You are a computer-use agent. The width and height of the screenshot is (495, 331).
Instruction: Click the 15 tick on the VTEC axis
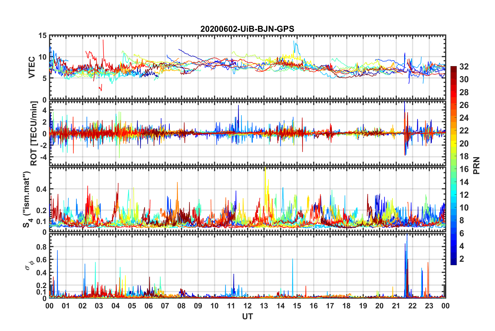[x=42, y=36]
